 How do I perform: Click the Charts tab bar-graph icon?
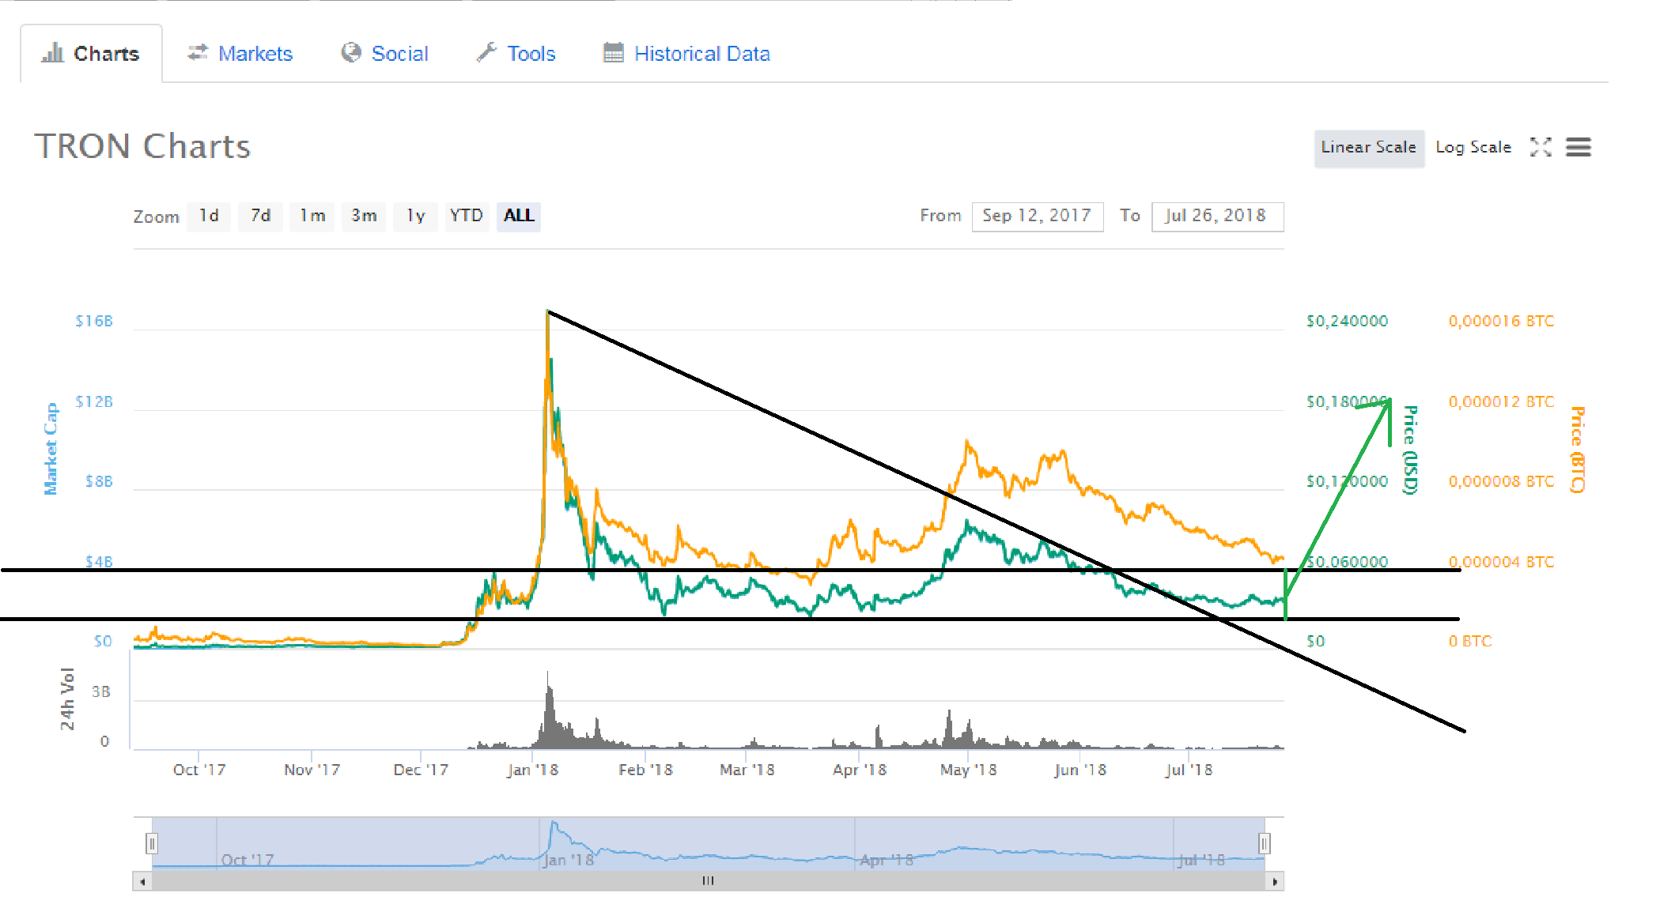pos(52,53)
